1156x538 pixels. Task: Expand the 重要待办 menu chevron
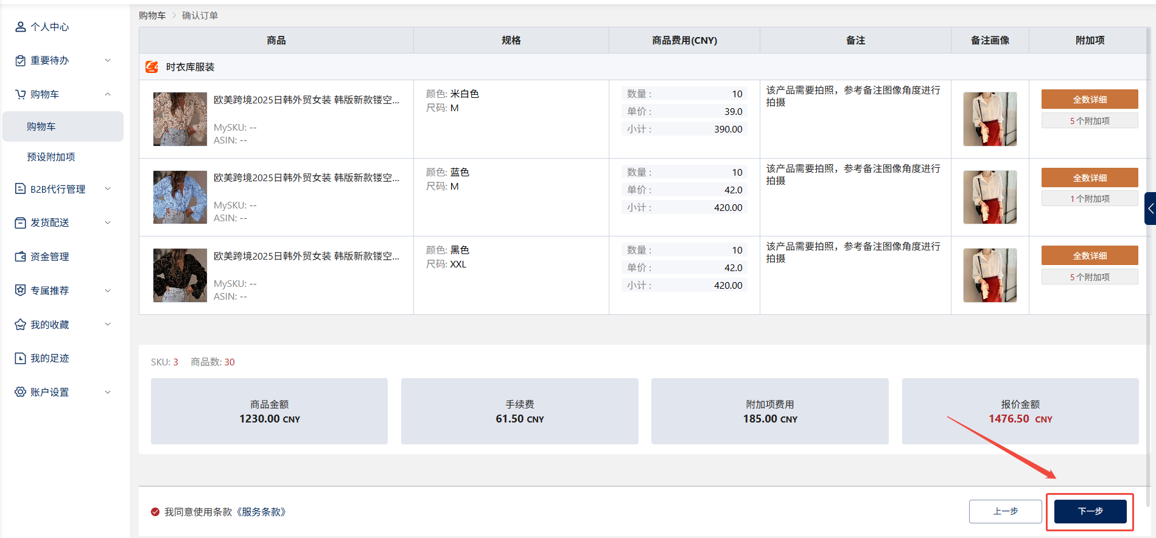[x=108, y=60]
